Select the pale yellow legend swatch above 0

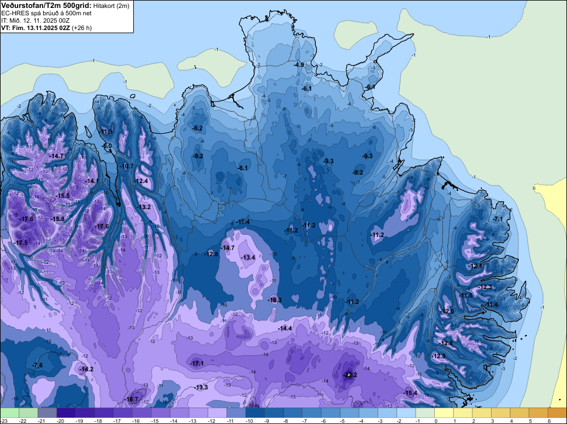coord(444,413)
